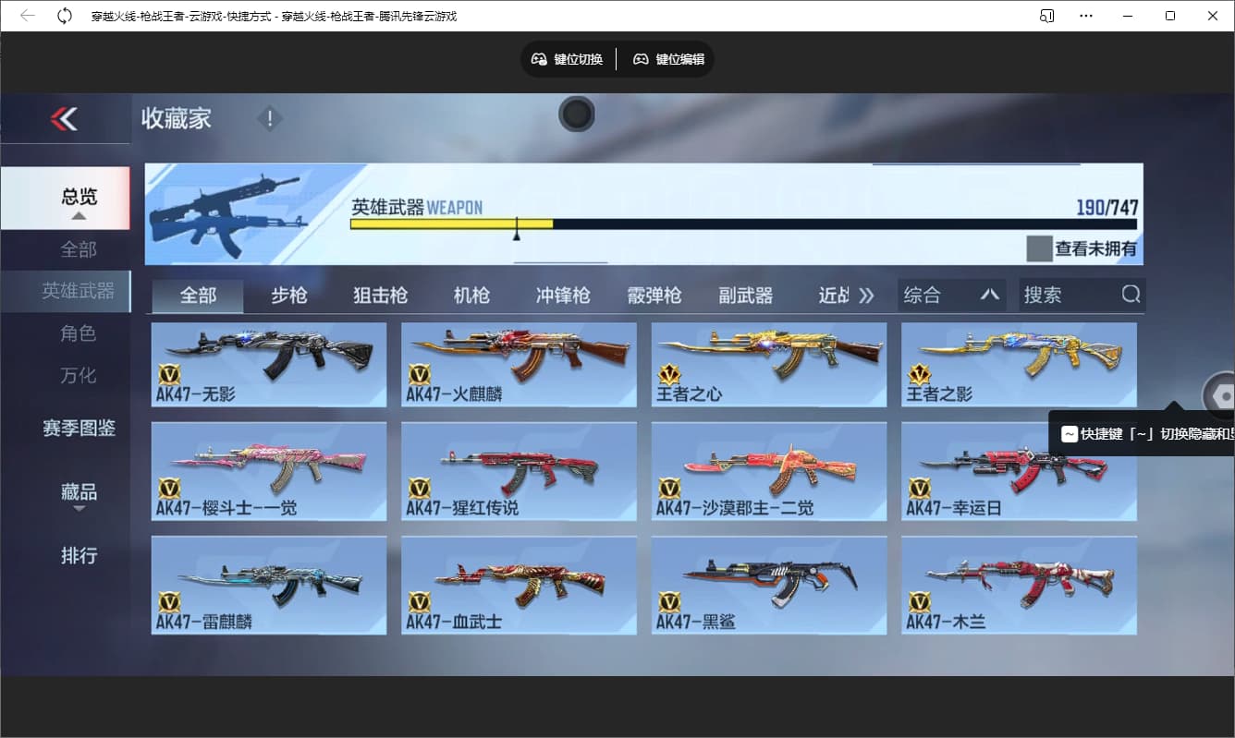Click the red double-chevron back icon
The image size is (1235, 738).
[x=64, y=118]
